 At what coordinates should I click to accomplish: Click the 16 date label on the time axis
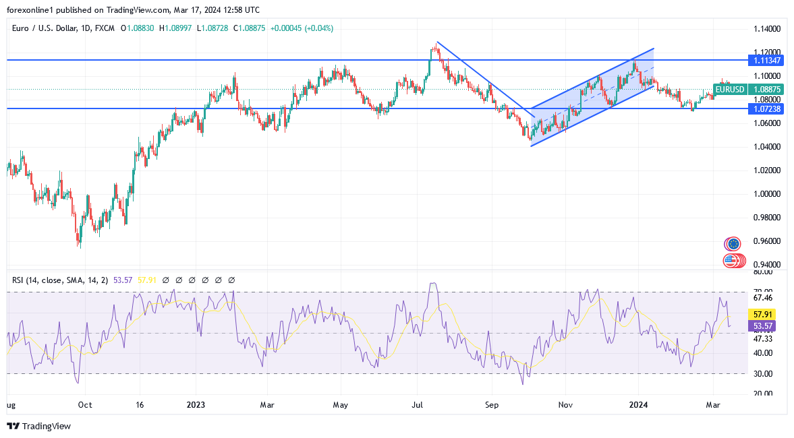[140, 404]
